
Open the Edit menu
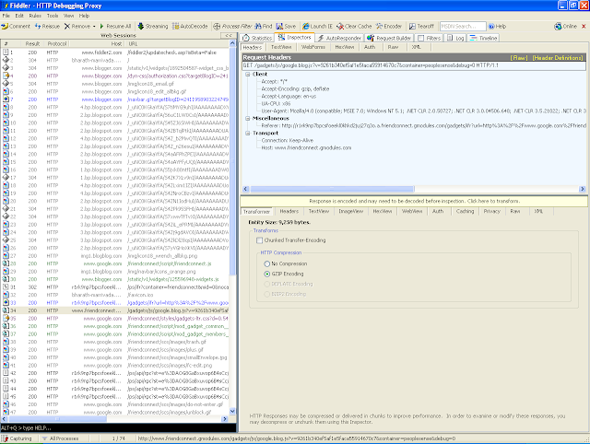tap(19, 16)
